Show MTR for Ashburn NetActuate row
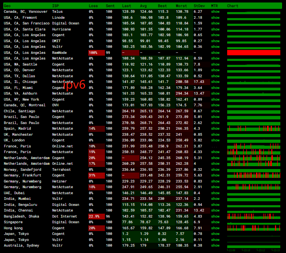The height and width of the screenshot is (253, 286). (x=215, y=94)
